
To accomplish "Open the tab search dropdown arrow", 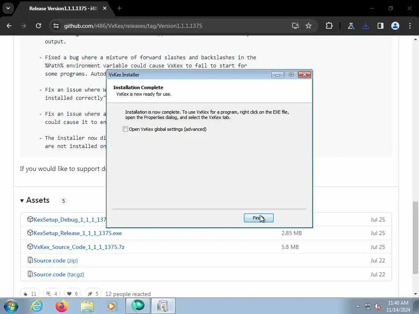I will pyautogui.click(x=8, y=8).
